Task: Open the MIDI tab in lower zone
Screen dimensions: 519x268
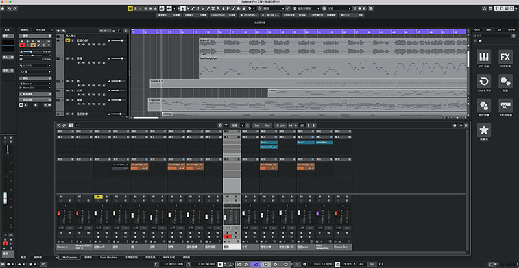Action: (169, 258)
